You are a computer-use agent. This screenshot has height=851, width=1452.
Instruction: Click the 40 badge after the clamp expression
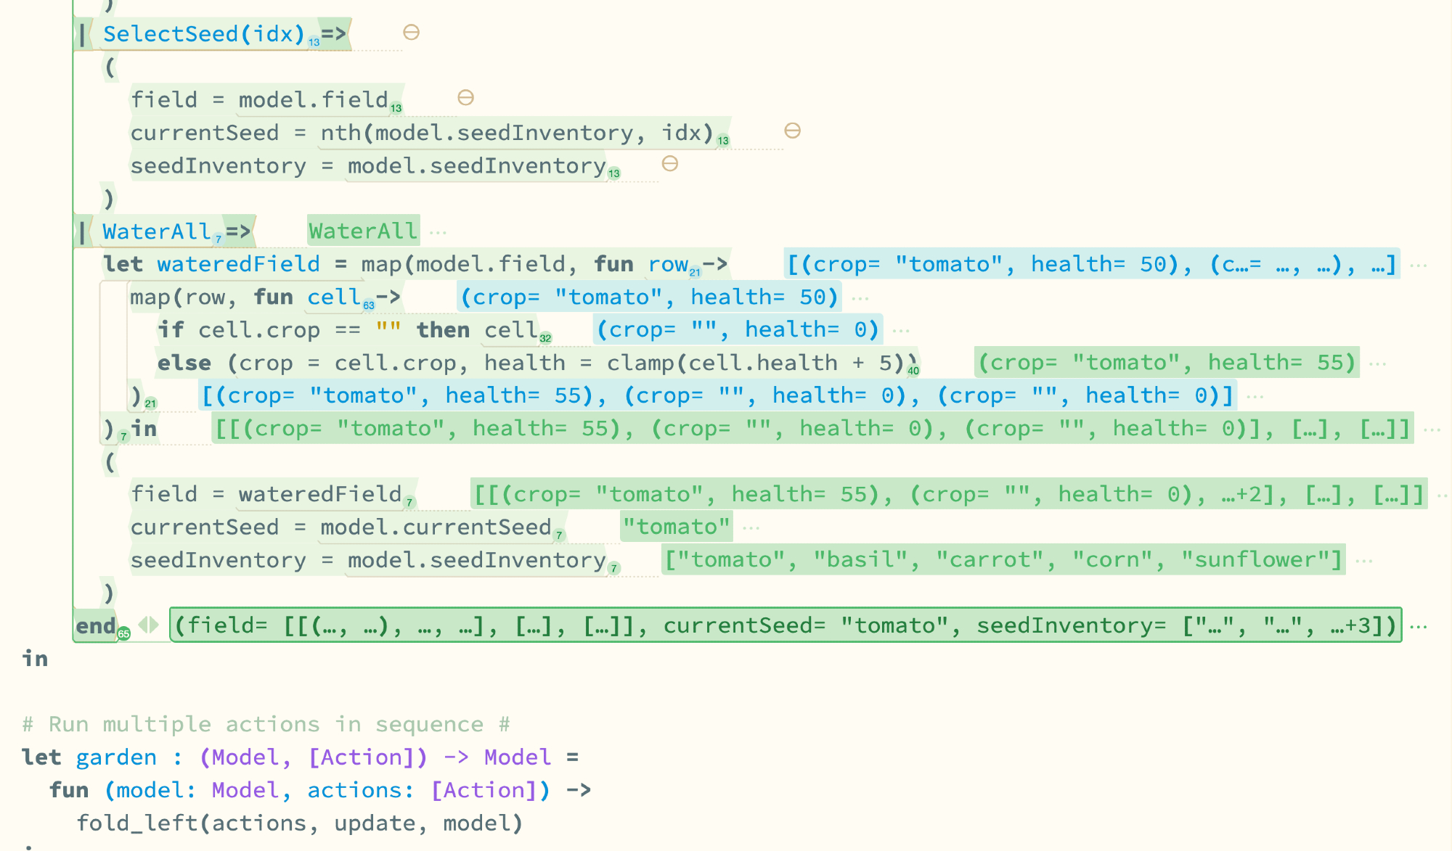913,371
